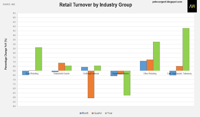
Task: Click the SOURCE: ABS text
Action: [x=9, y=4]
